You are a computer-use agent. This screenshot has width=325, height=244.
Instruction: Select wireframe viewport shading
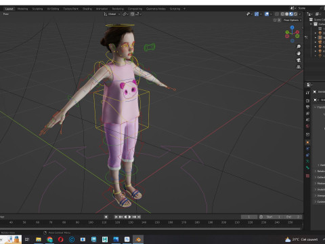pos(282,14)
